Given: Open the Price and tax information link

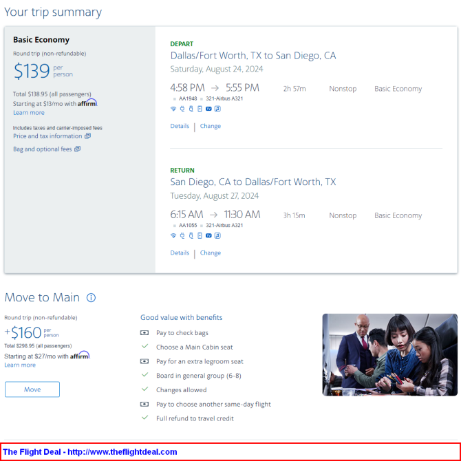Looking at the screenshot, I should pos(47,136).
